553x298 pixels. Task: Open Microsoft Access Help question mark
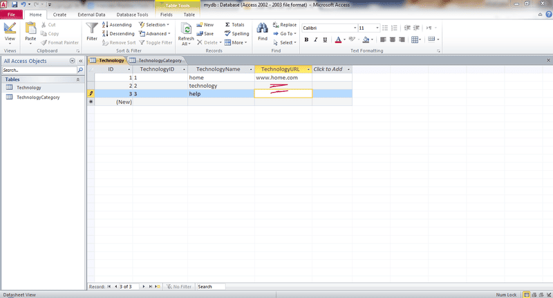[549, 15]
